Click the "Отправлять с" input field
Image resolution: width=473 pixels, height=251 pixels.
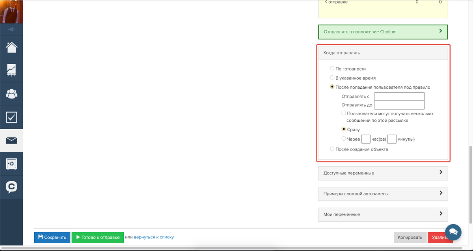pos(399,97)
